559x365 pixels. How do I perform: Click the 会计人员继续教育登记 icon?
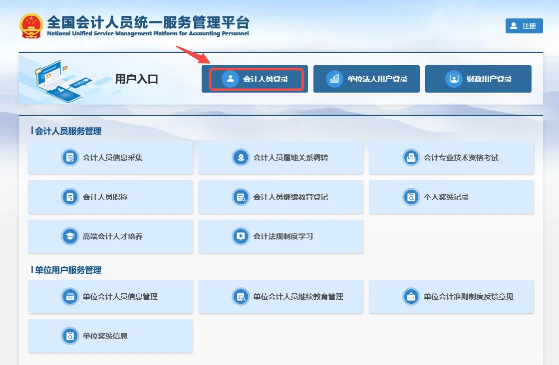241,197
